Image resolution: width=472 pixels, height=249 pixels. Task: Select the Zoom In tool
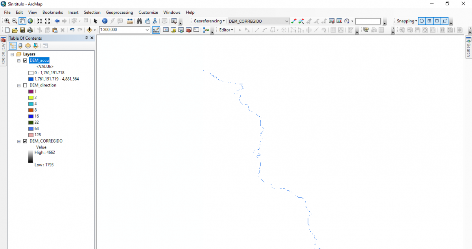click(6, 21)
